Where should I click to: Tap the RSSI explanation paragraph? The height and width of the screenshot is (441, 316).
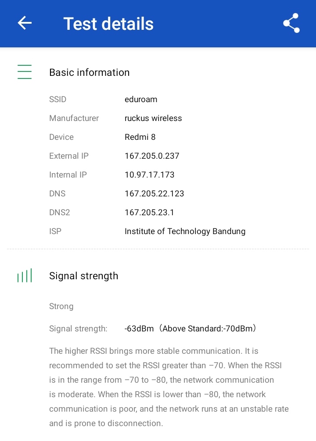pyautogui.click(x=169, y=387)
